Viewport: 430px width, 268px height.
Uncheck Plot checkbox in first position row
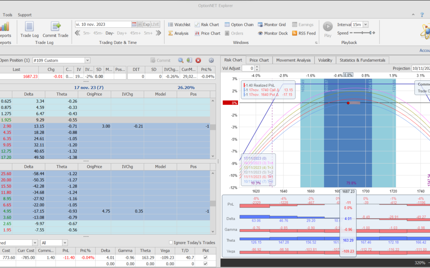[205, 257]
